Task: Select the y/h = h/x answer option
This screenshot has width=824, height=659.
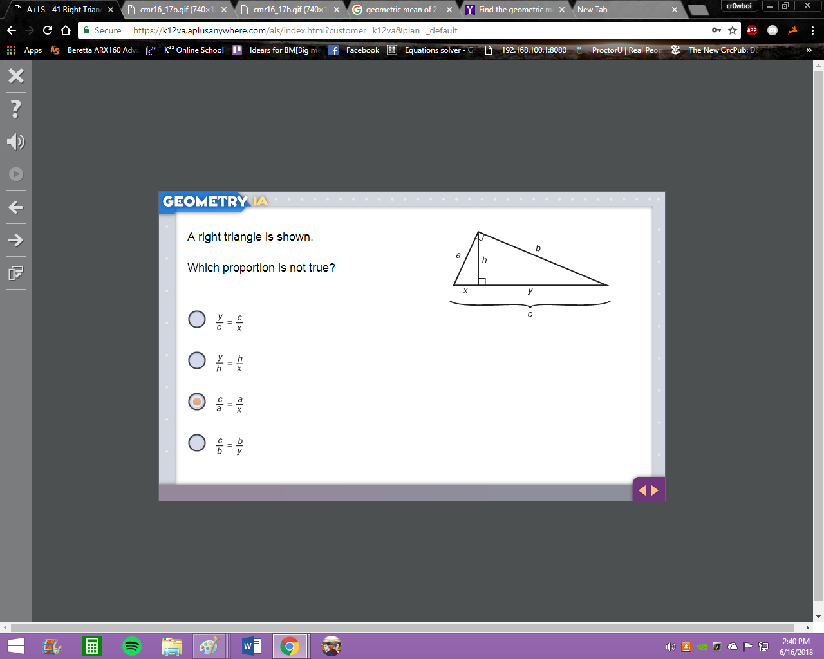Action: tap(197, 360)
